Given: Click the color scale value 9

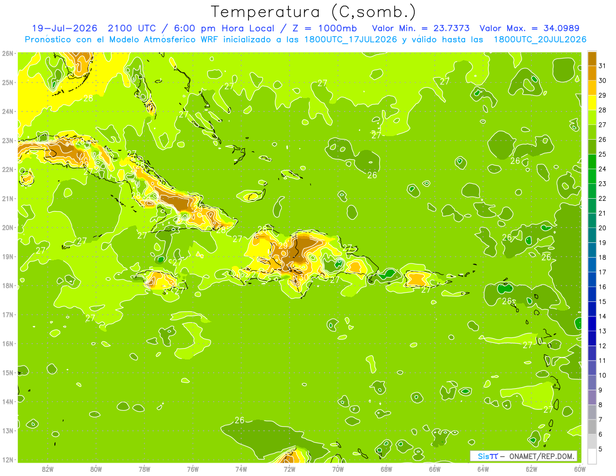Looking at the screenshot, I should pos(600,390).
